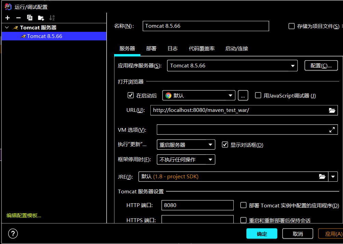Expand the VM options field with the arrows icon
The width and height of the screenshot is (343, 244).
(x=332, y=130)
